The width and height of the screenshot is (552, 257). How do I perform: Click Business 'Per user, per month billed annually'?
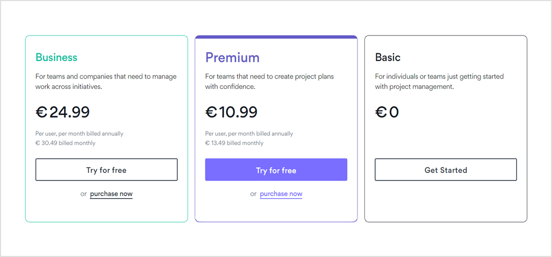pos(80,134)
